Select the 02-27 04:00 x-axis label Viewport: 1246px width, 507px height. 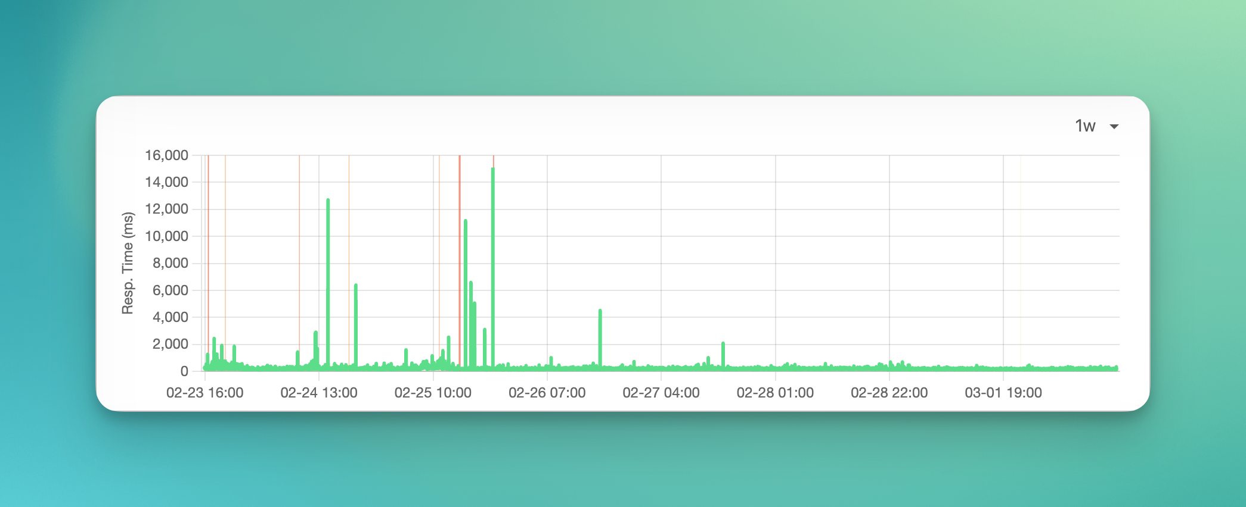coord(661,393)
